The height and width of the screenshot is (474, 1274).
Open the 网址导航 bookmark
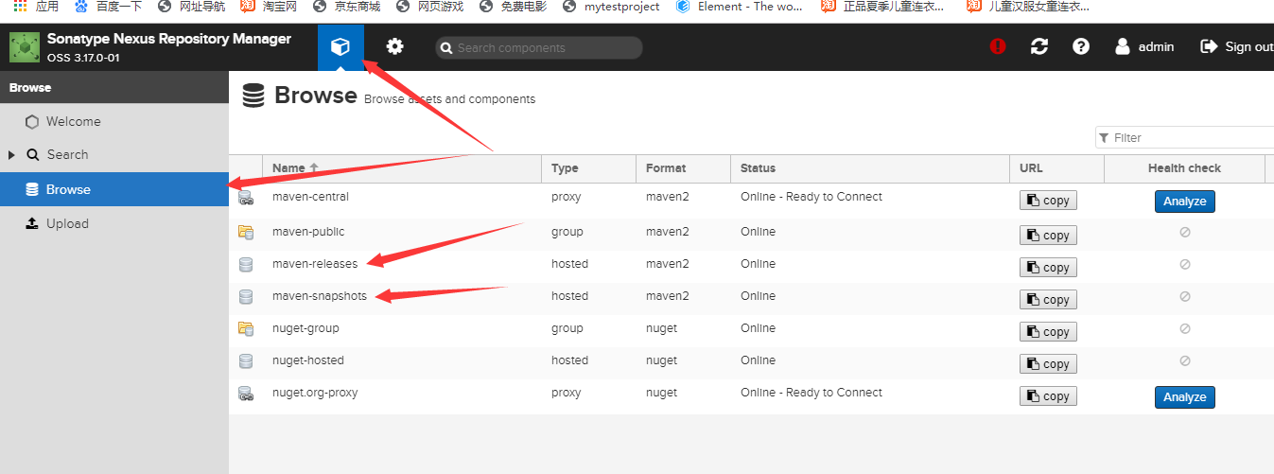(190, 7)
